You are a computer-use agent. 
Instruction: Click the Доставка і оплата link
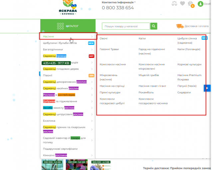click(196, 26)
